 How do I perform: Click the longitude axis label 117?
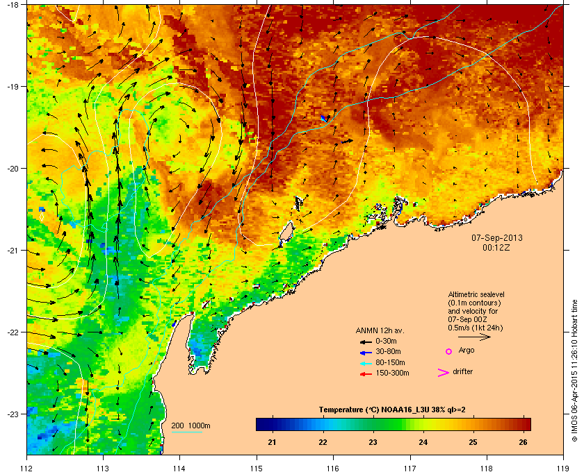(410, 469)
